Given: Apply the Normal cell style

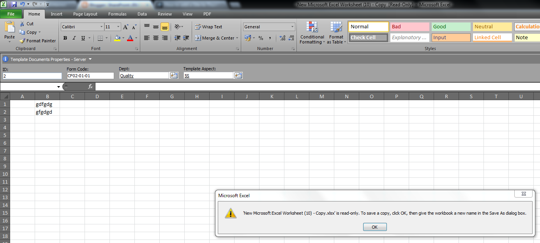Looking at the screenshot, I should [x=368, y=27].
